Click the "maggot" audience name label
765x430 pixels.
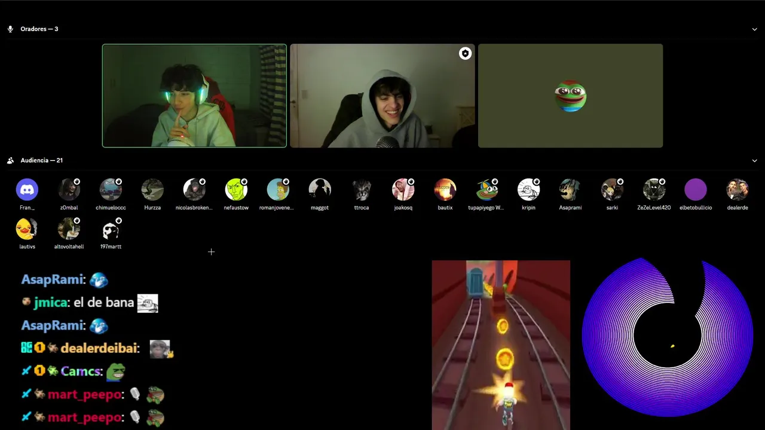pyautogui.click(x=320, y=208)
